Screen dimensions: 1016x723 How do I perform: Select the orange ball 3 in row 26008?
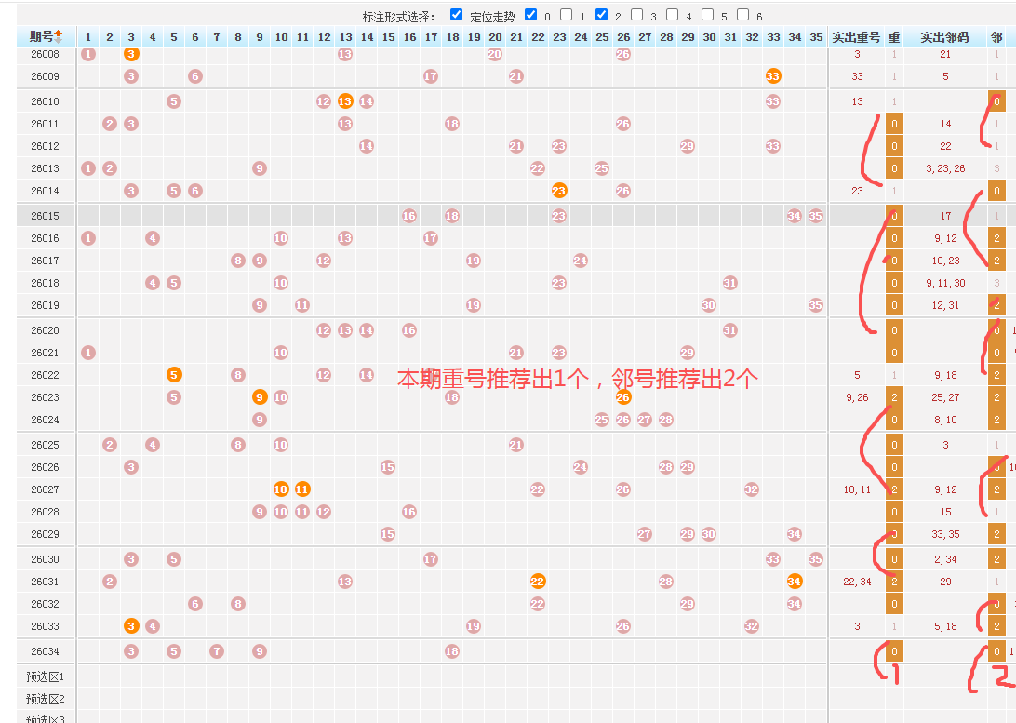[131, 54]
